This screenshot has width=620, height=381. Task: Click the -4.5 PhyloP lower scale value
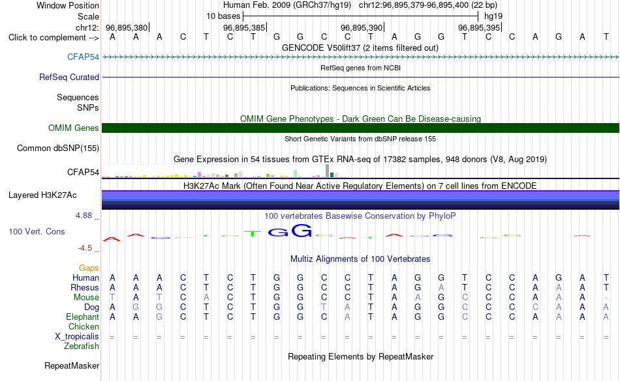click(85, 247)
